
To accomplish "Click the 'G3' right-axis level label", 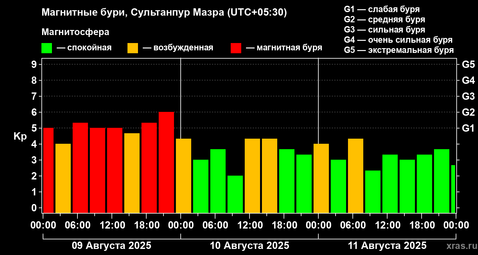I will (x=468, y=97).
